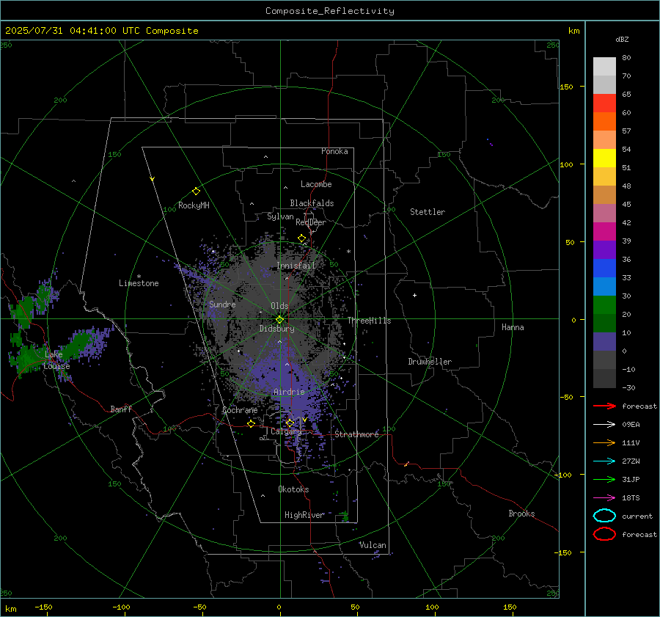Select the yellow 54 dBZ color swatch
Viewport: 660px width, 617px height.
pyautogui.click(x=604, y=158)
